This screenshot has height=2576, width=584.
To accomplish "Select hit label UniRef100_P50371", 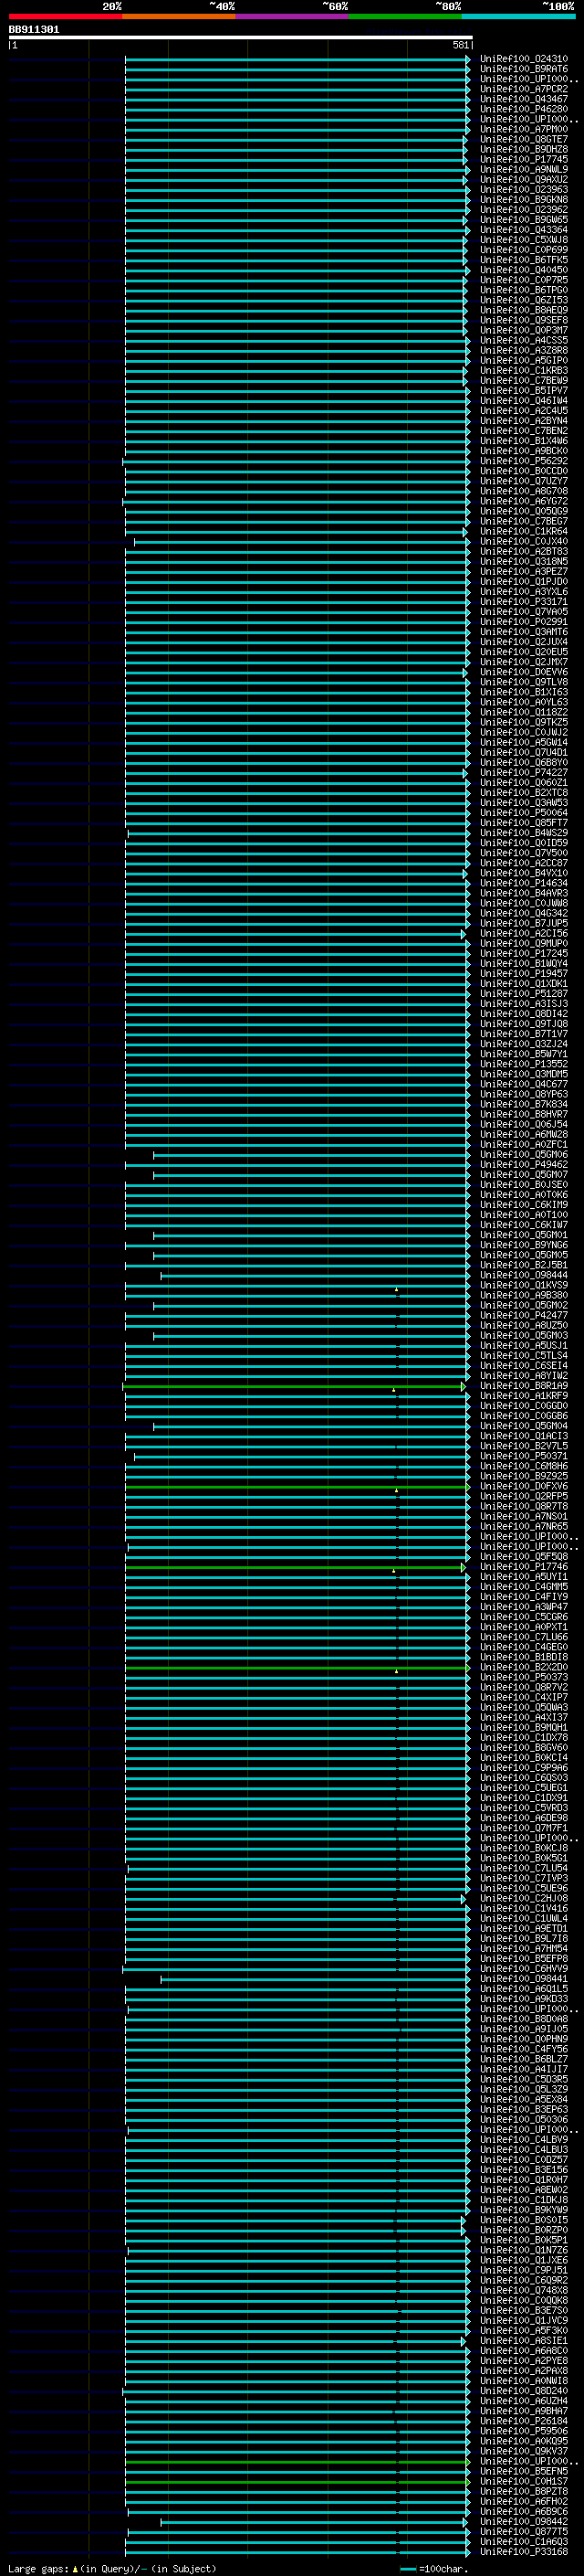I will click(524, 1456).
